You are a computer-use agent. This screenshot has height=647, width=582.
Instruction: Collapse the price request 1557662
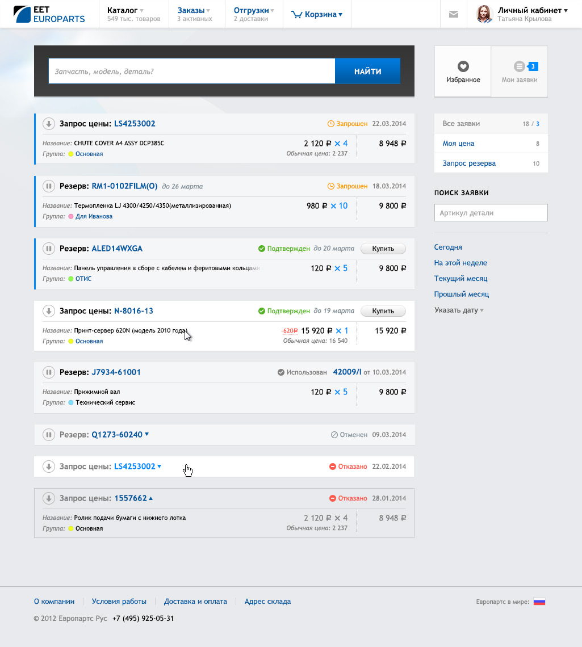[x=150, y=498]
